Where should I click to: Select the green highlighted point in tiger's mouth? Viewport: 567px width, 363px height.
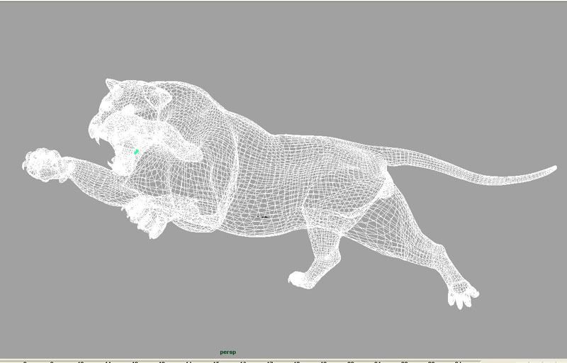[x=137, y=151]
